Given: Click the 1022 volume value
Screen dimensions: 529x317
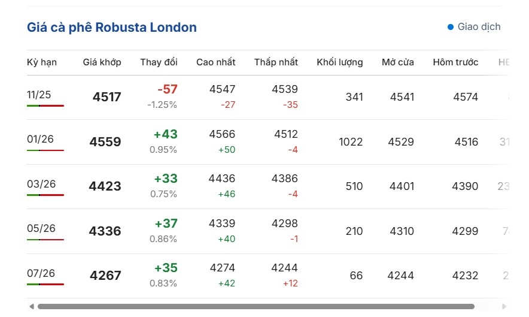Looking at the screenshot, I should point(350,142).
